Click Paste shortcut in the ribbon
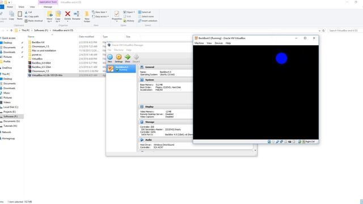The image size is (363, 204). 34,21
